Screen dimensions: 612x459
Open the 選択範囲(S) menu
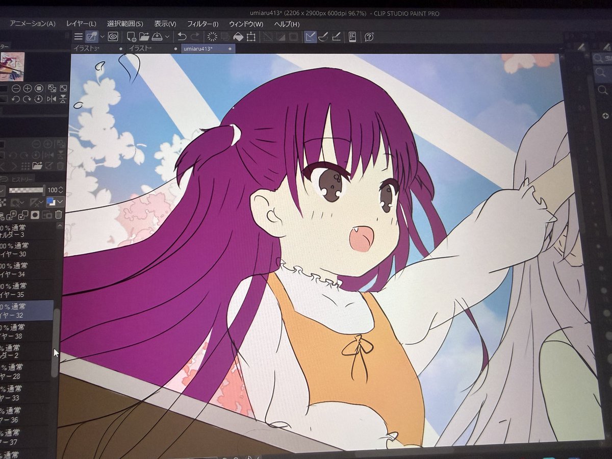click(125, 24)
